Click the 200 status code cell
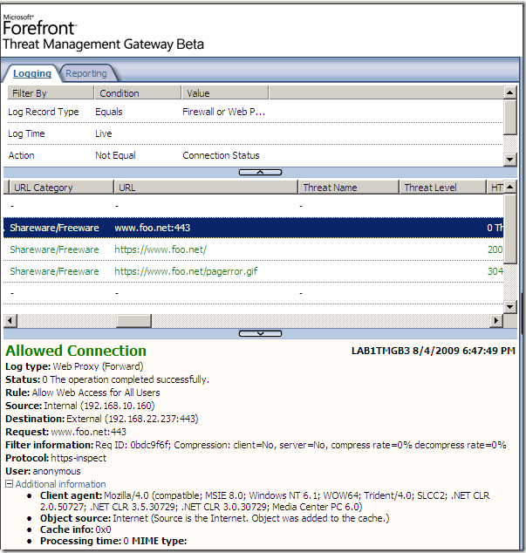 click(495, 249)
